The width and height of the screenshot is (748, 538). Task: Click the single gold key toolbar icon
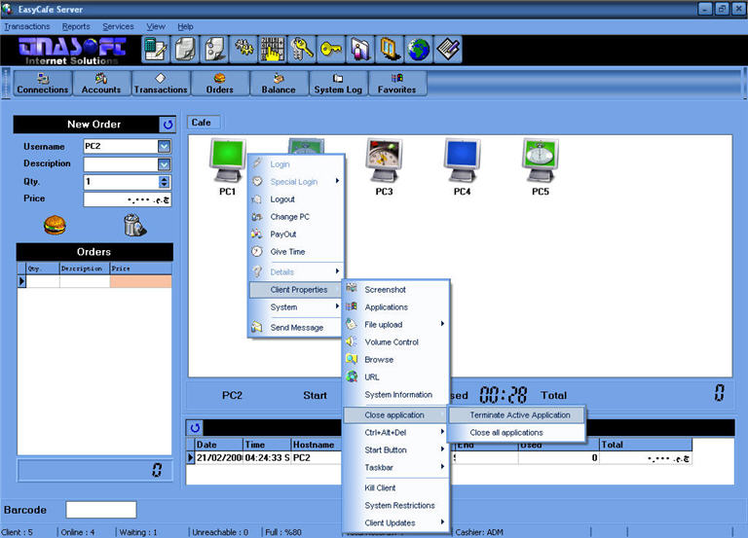click(330, 49)
